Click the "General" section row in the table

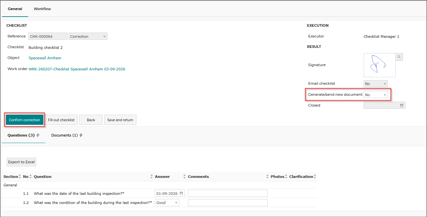click(x=159, y=185)
